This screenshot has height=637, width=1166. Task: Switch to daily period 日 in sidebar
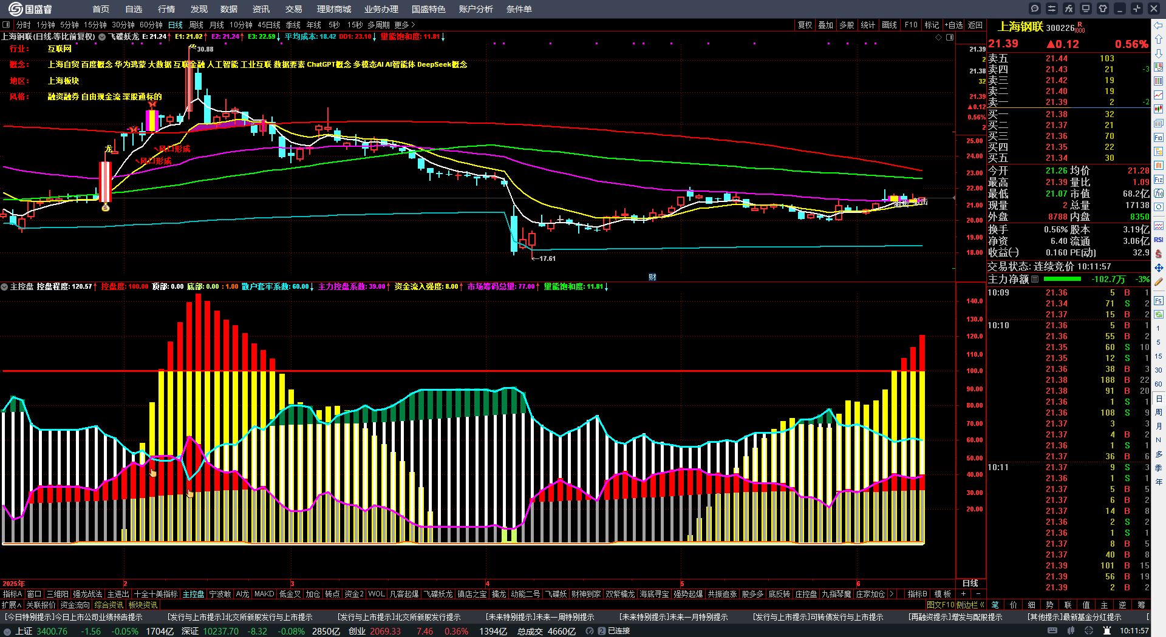click(x=1159, y=399)
